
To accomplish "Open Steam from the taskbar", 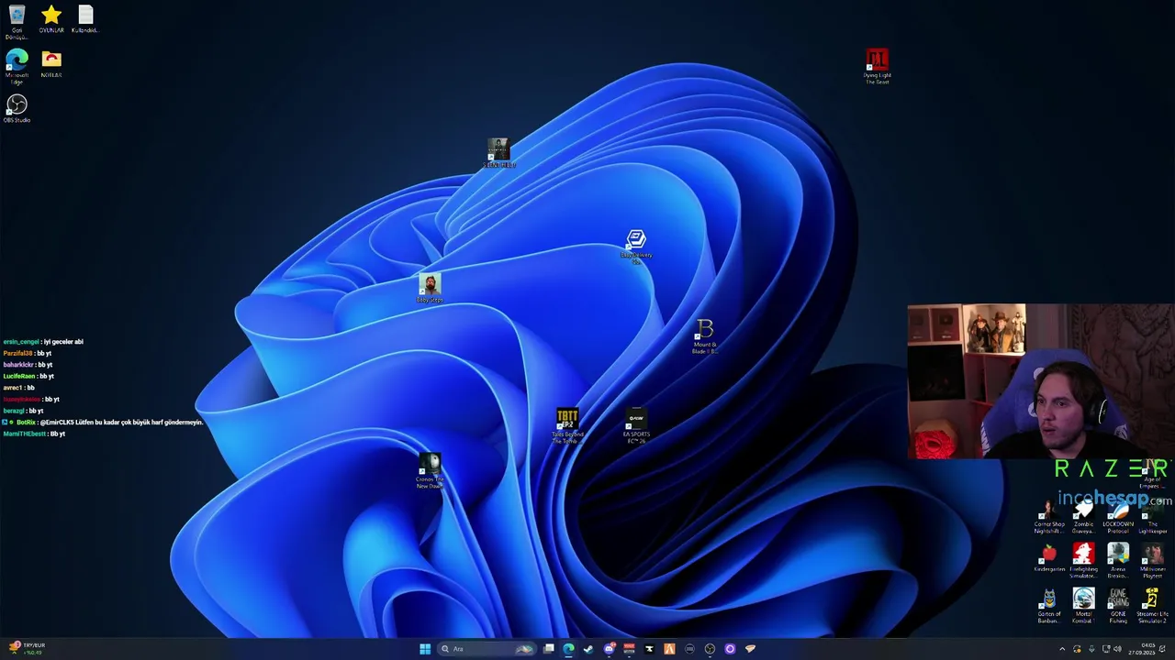I will click(588, 649).
